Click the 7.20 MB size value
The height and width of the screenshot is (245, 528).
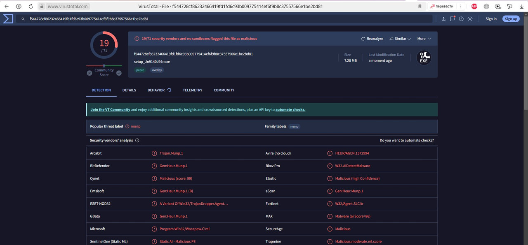pyautogui.click(x=351, y=61)
